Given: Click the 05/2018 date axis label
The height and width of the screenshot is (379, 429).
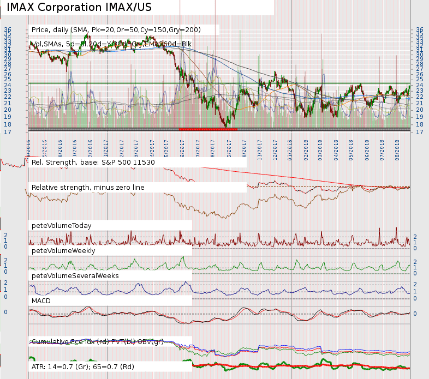Looking at the screenshot, I should click(351, 150).
